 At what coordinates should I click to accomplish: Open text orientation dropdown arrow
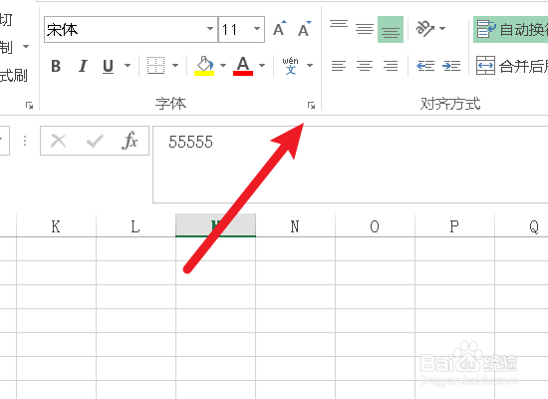(442, 29)
